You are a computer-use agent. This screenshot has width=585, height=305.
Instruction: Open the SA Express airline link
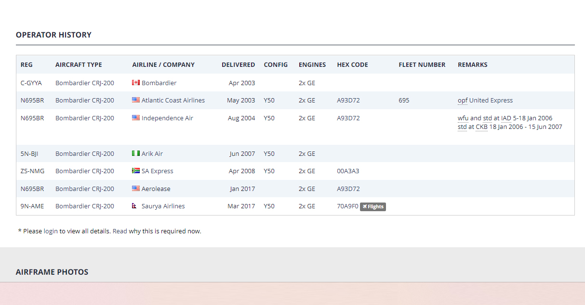coord(157,171)
